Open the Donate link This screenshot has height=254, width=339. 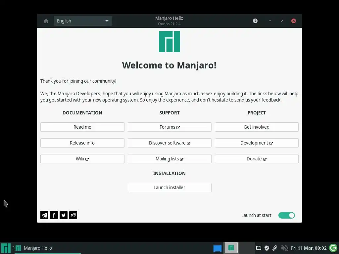pyautogui.click(x=257, y=159)
